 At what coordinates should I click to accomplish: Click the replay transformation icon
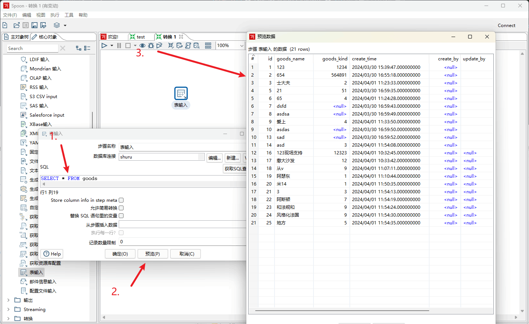click(x=160, y=46)
